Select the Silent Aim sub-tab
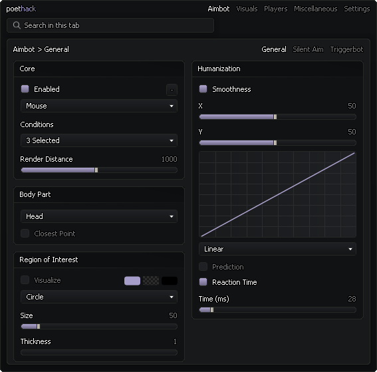 click(308, 49)
